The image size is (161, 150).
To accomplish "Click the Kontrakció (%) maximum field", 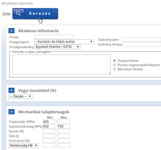I will pos(64,141).
